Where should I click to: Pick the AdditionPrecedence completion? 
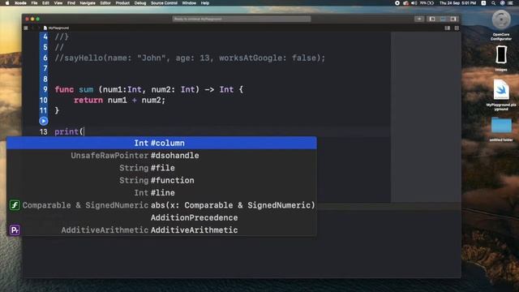click(x=161, y=217)
